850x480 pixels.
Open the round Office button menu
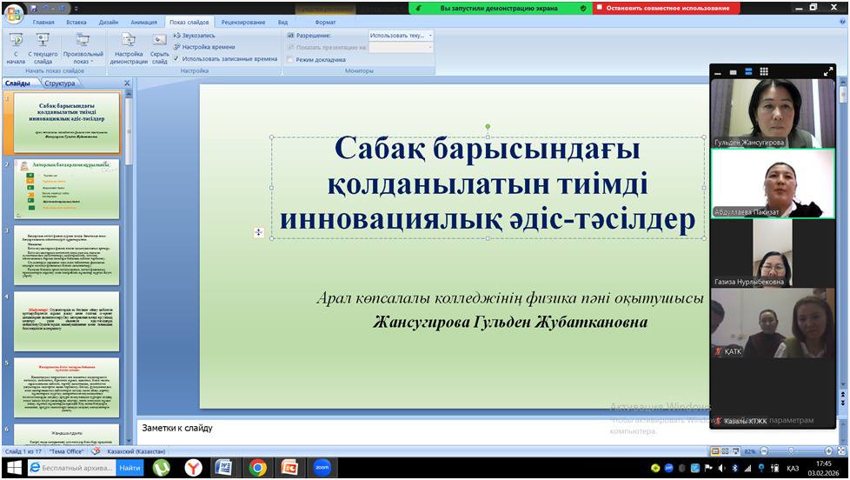point(14,13)
